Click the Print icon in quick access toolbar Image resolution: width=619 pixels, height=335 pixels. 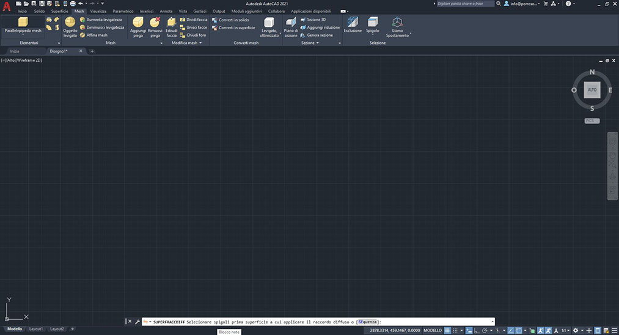73,4
